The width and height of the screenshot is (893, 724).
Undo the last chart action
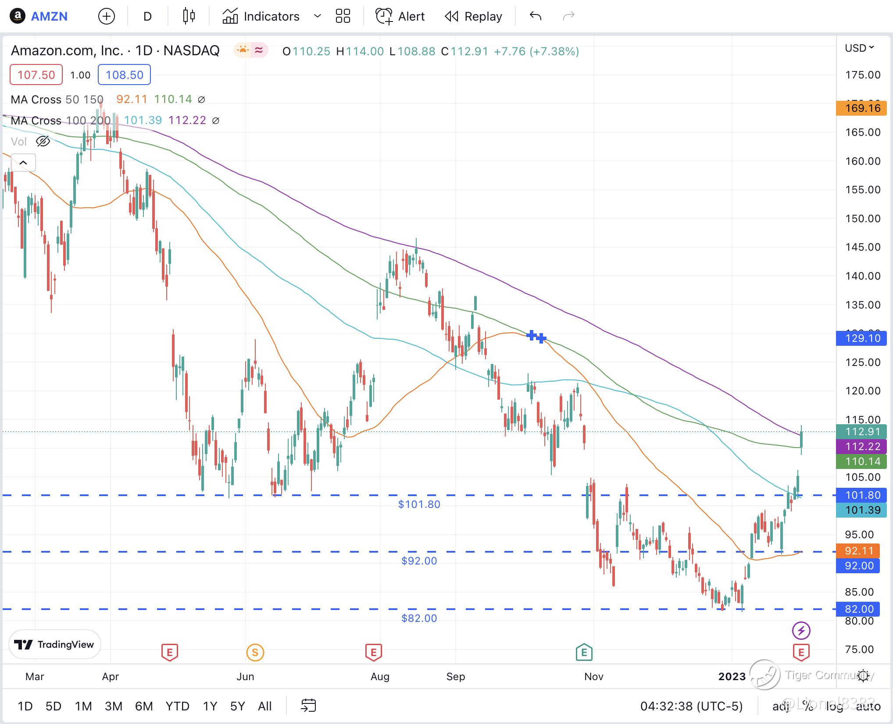tap(535, 16)
